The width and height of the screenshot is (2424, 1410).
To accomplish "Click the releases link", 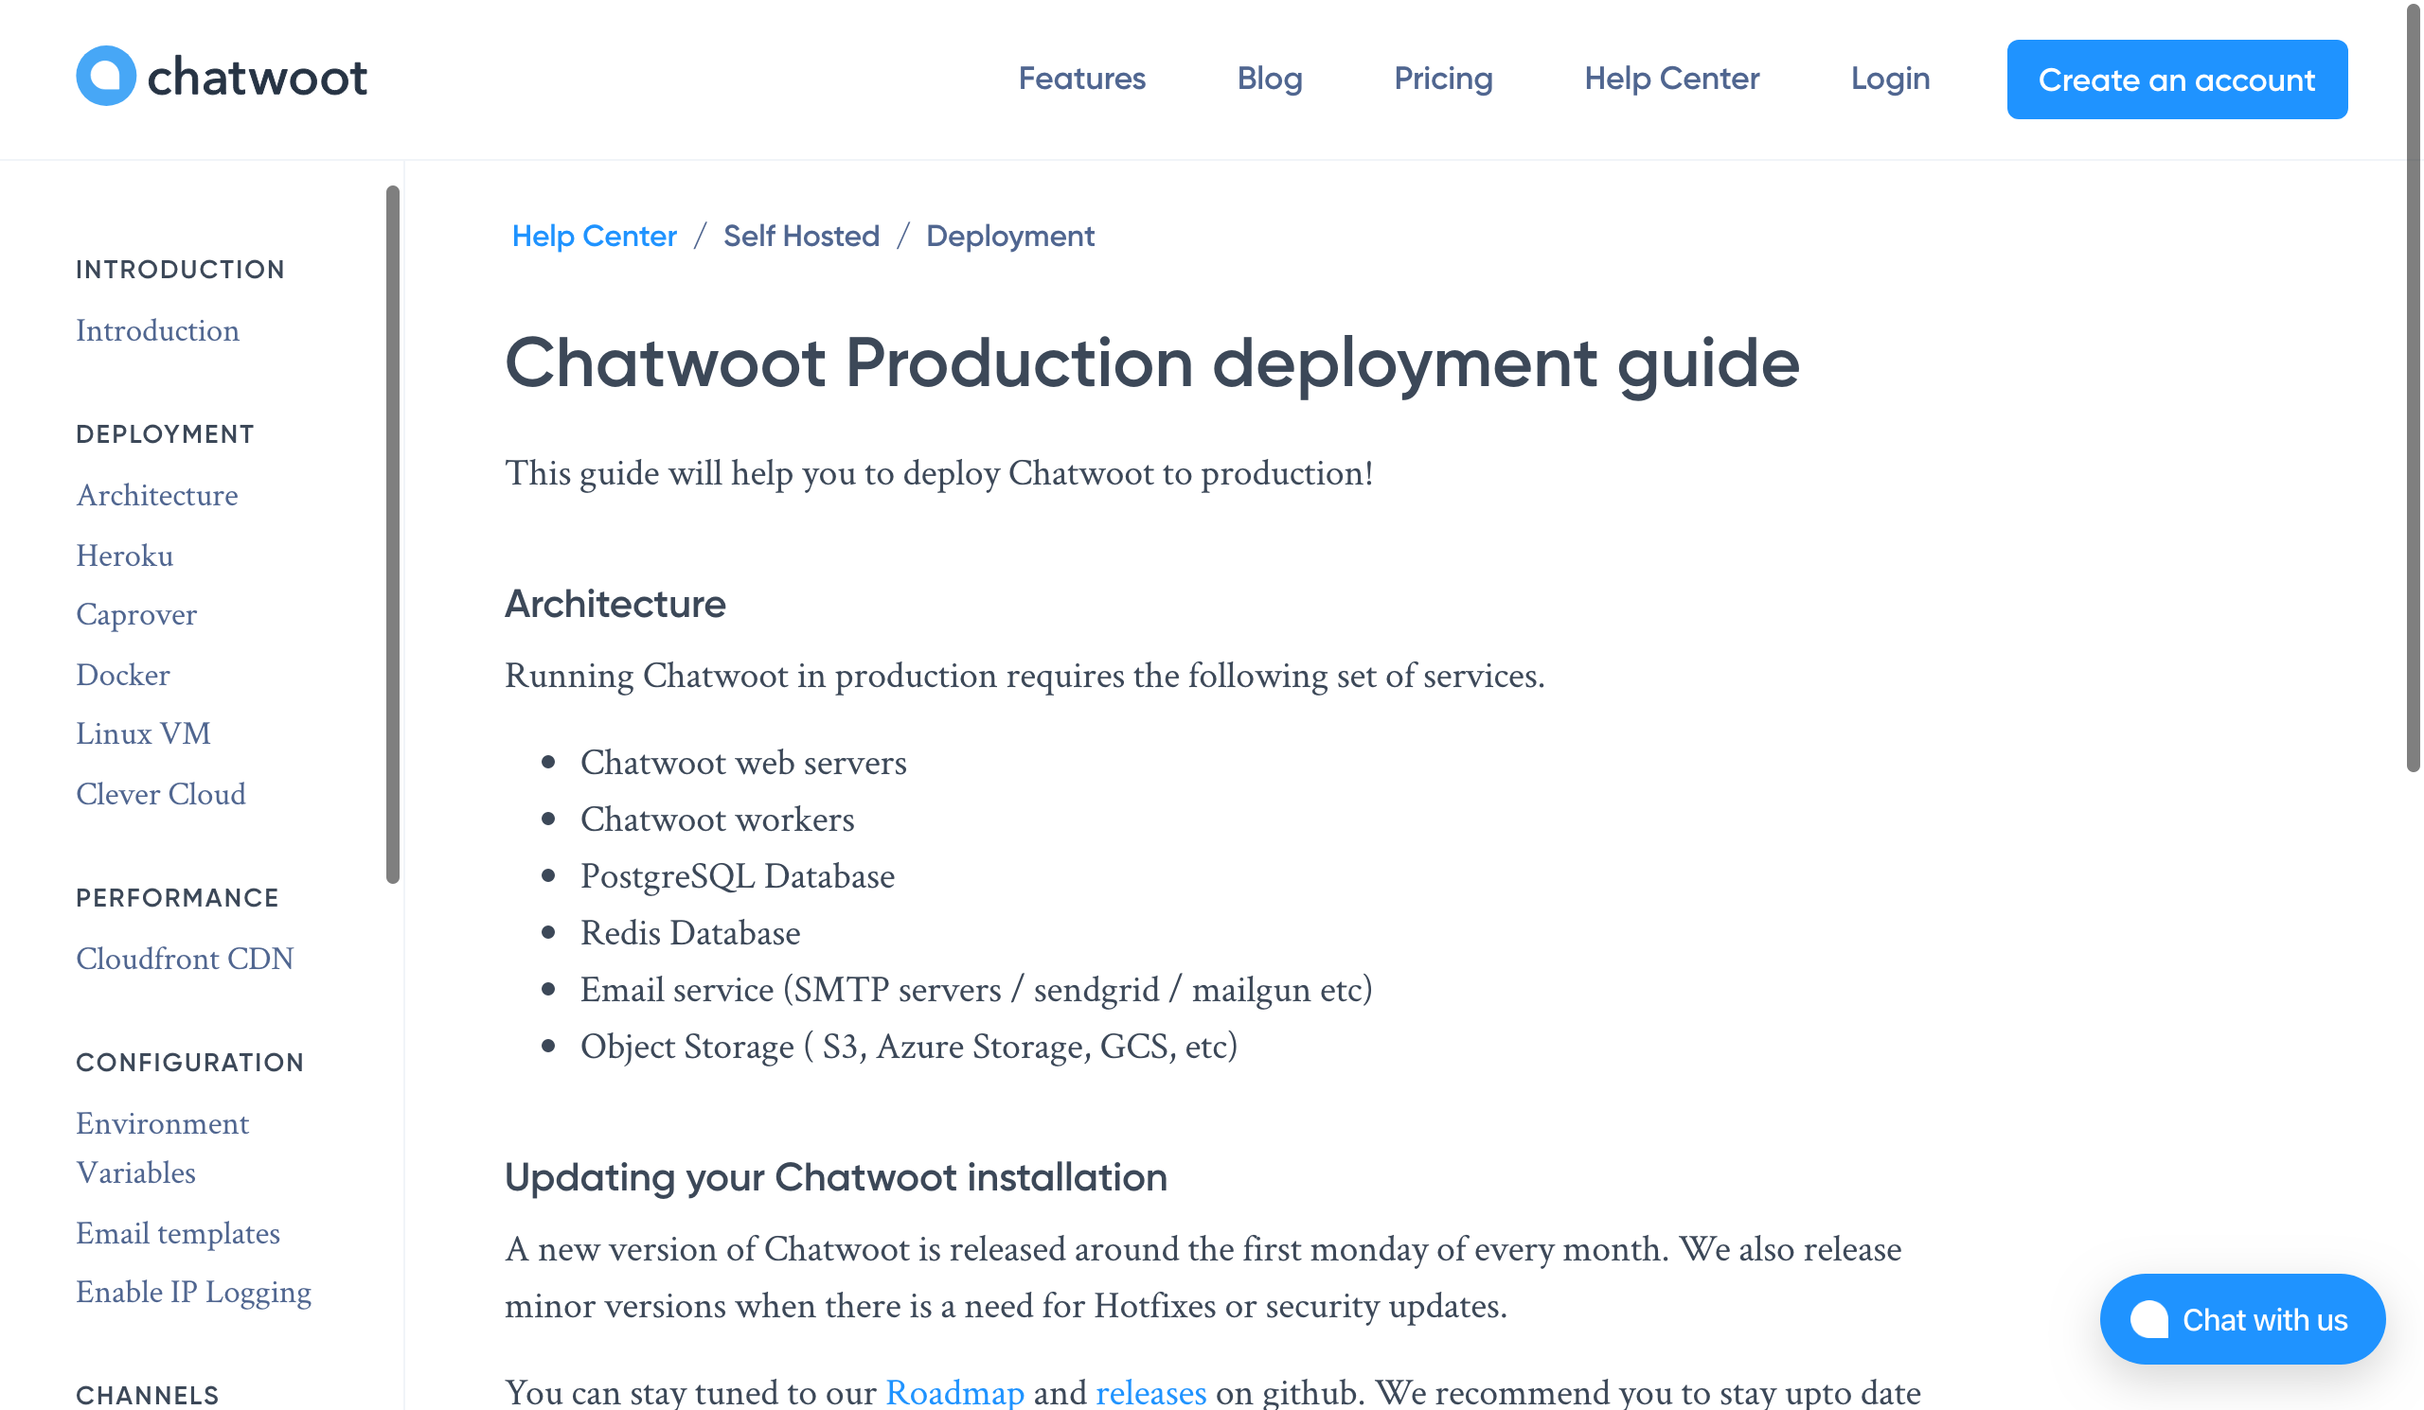I will click(1150, 1392).
